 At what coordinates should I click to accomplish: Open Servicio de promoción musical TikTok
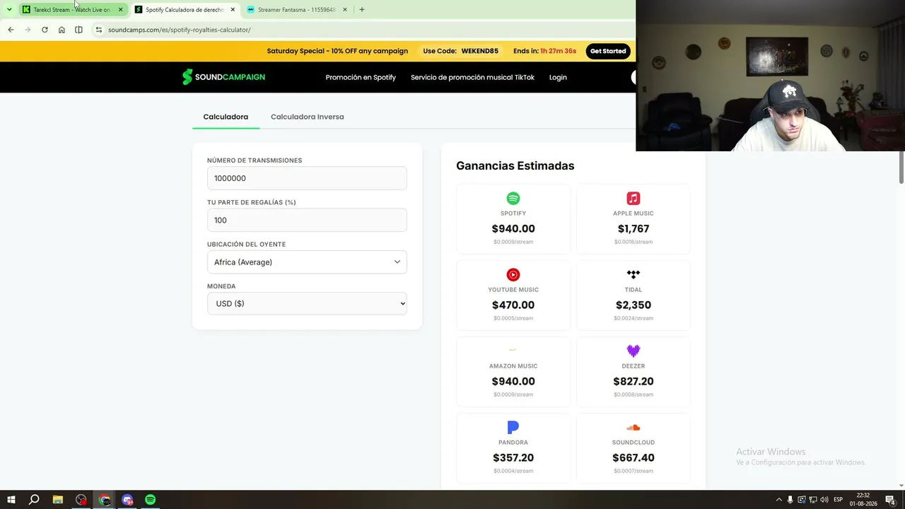click(472, 77)
